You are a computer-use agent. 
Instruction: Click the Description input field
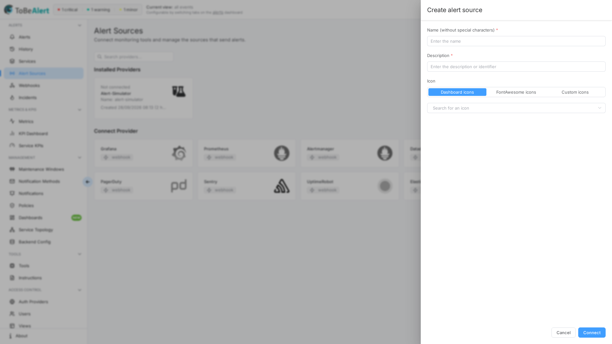click(516, 67)
